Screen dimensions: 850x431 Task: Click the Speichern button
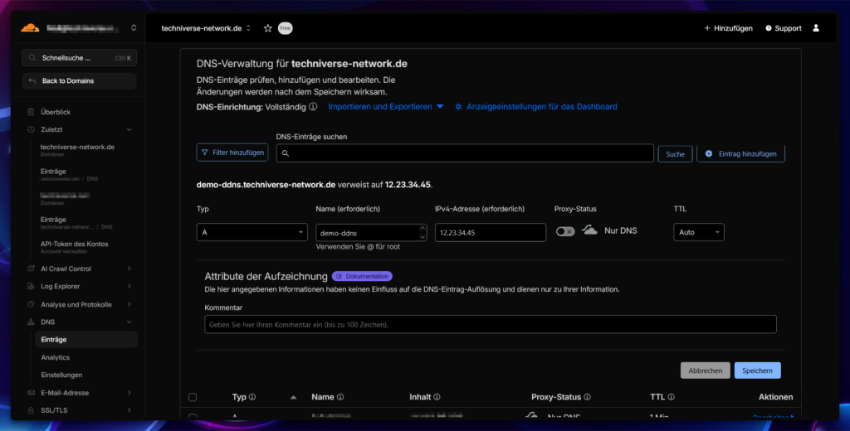pos(757,370)
